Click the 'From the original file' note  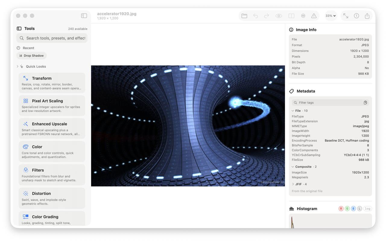tap(307, 191)
